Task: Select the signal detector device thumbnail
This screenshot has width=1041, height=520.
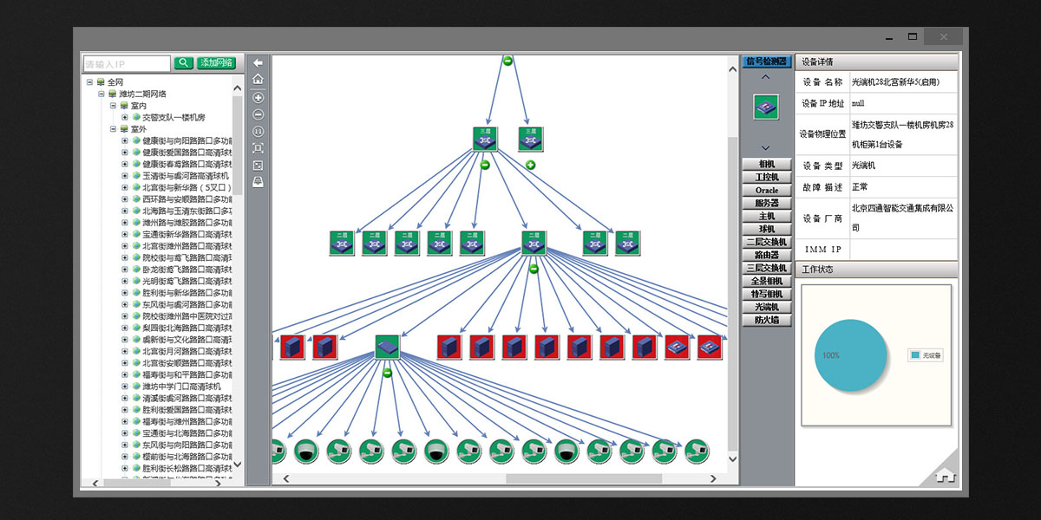Action: [765, 107]
